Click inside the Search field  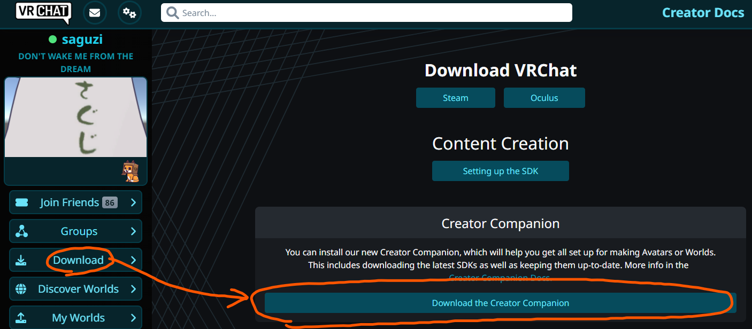pyautogui.click(x=366, y=13)
